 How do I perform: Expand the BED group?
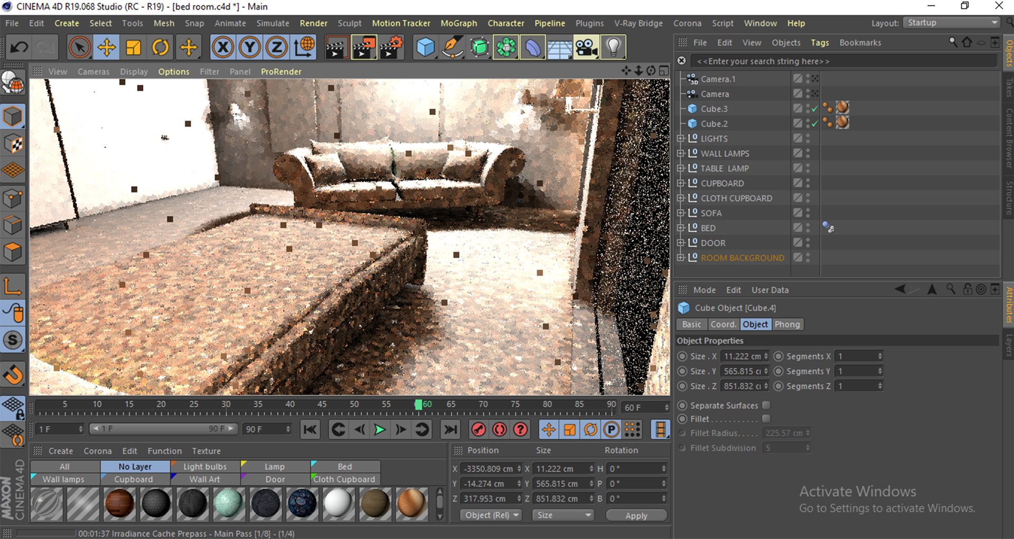[x=681, y=228]
